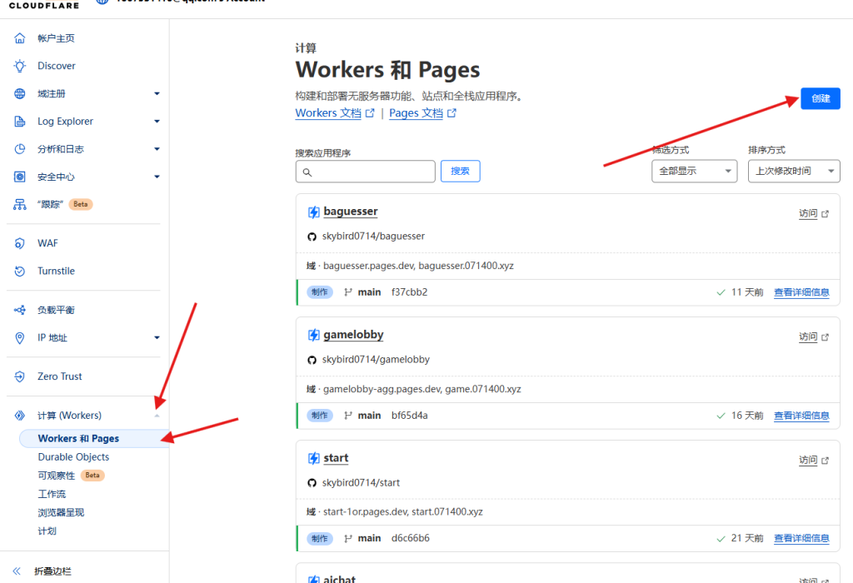Click the blue 创建 button
Screen dimensions: 853x583
click(821, 98)
